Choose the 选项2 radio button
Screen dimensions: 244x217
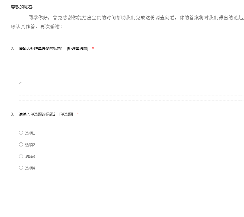[x=21, y=145]
